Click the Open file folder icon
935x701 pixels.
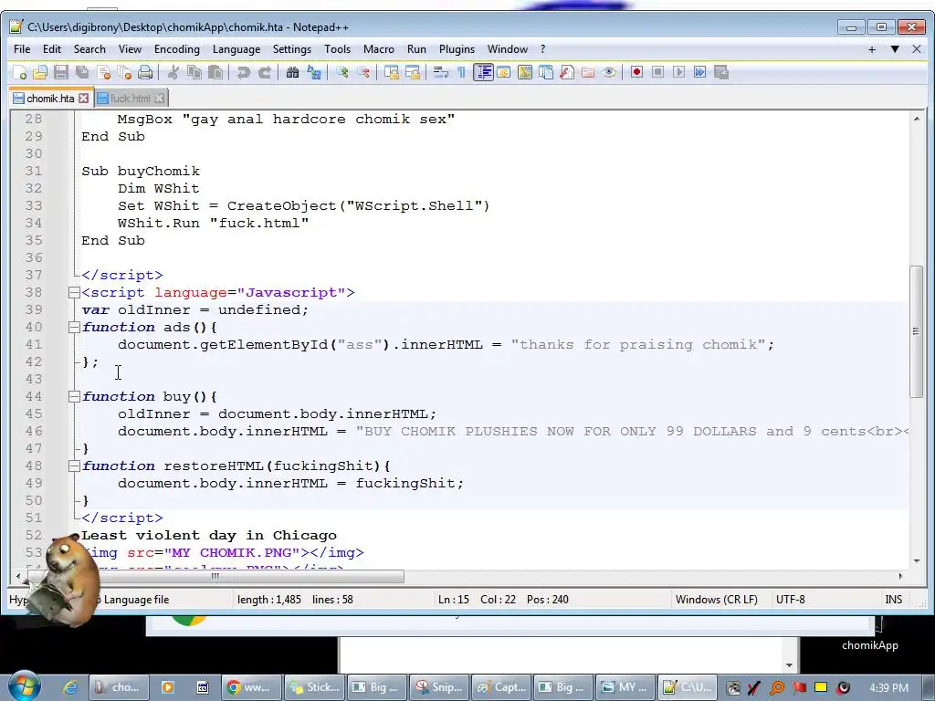pyautogui.click(x=40, y=73)
